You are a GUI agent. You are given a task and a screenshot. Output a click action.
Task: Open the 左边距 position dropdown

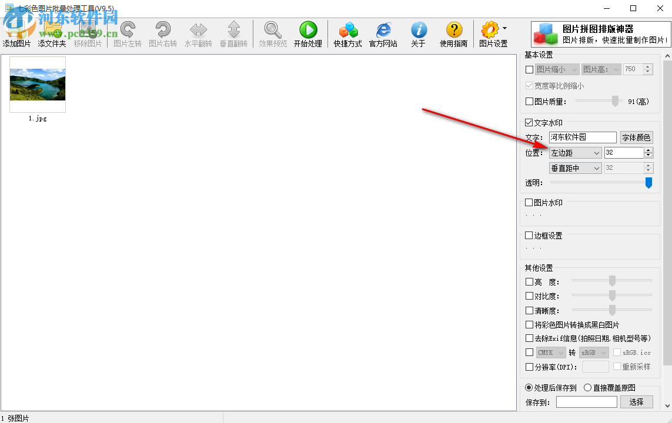(575, 153)
